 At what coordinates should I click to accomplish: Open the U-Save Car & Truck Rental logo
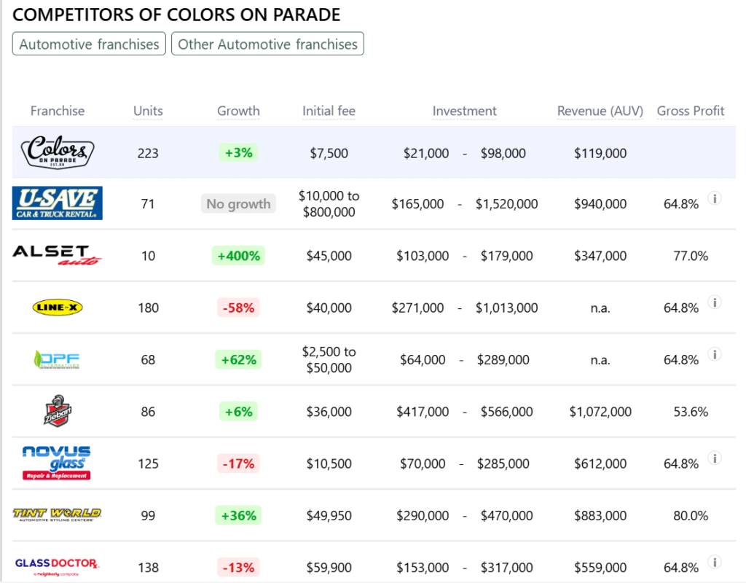[58, 203]
